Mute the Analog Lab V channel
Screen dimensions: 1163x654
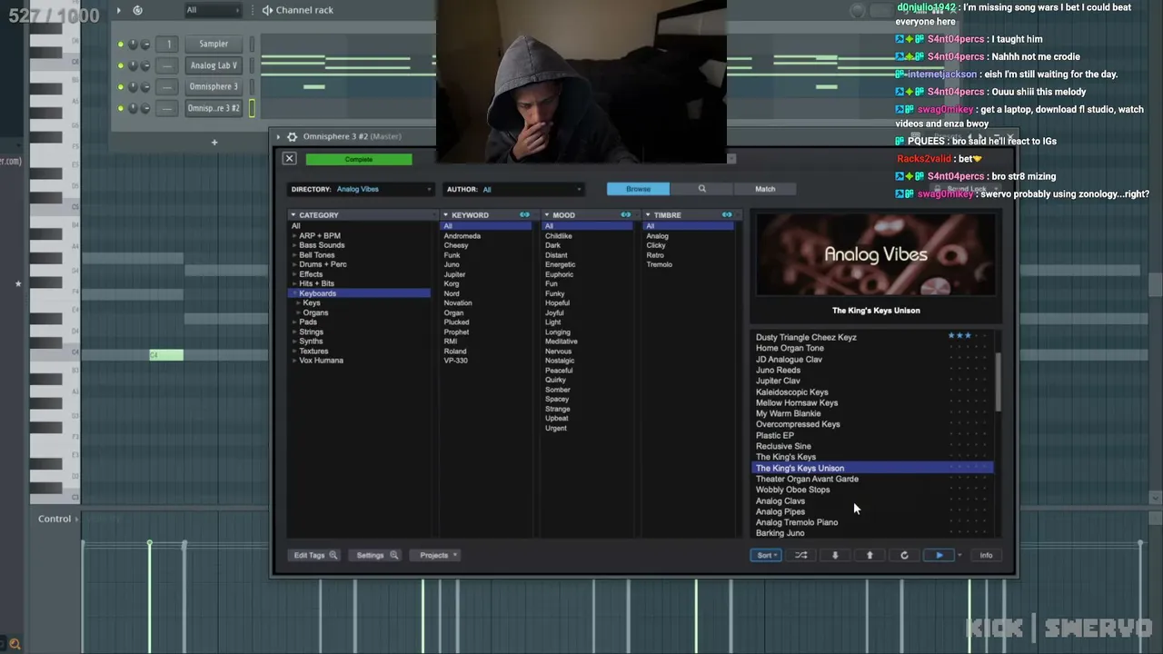coord(120,65)
